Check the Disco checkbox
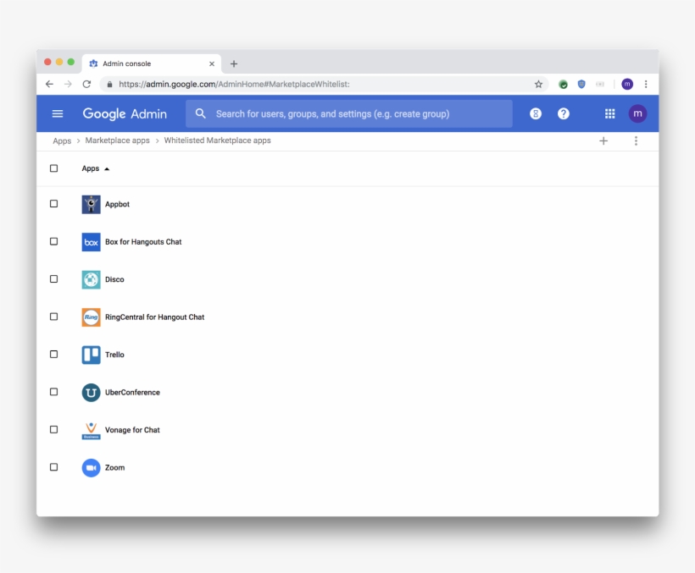The image size is (695, 573). click(x=53, y=278)
